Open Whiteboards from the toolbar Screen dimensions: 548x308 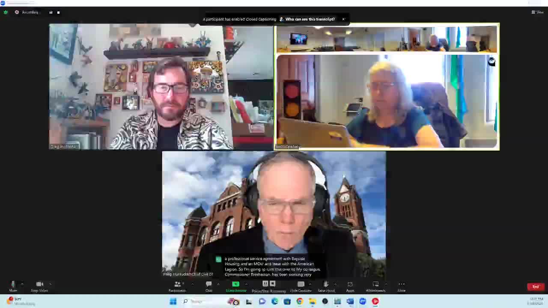click(375, 284)
